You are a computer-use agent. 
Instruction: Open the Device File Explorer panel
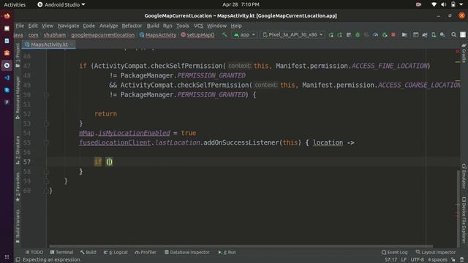[464, 219]
